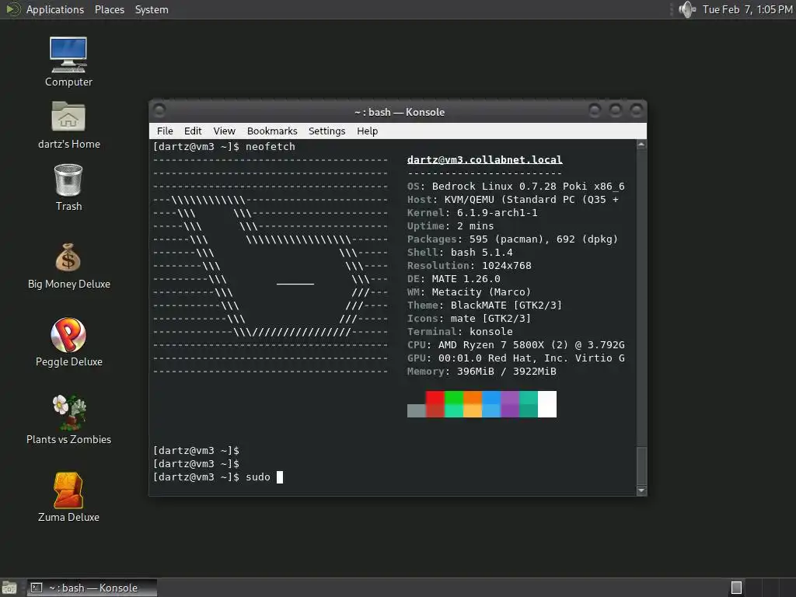Open dartz's Home folder icon
This screenshot has height=597, width=796.
coord(68,124)
